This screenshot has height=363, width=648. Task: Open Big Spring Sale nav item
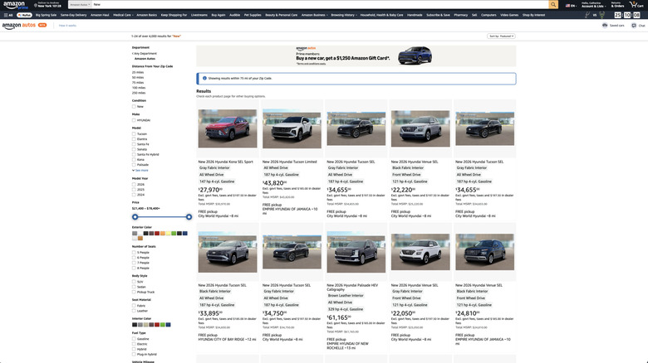coord(46,15)
